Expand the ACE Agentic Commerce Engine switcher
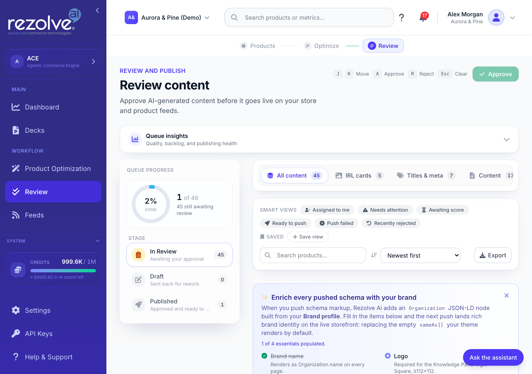The height and width of the screenshot is (374, 532). pos(53,62)
